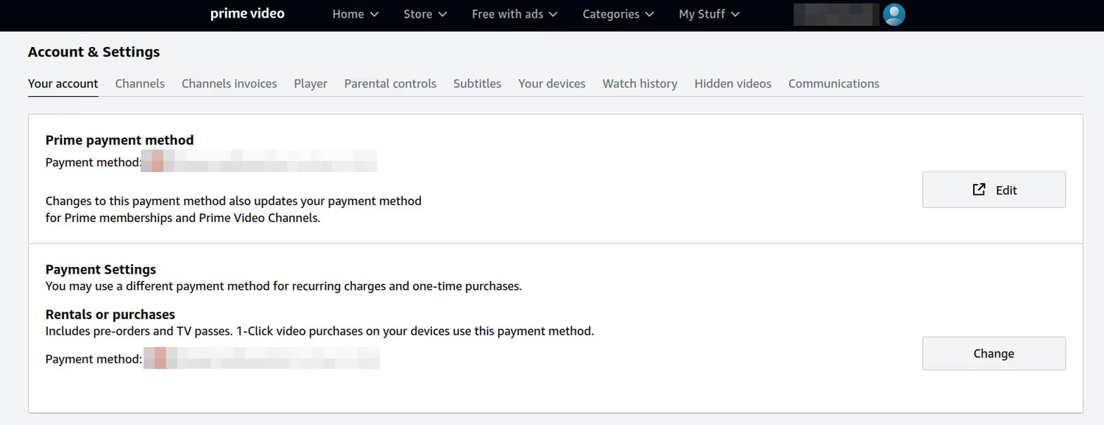The image size is (1104, 425).
Task: Click 'Includes pre-orders and TV passes' text
Action: (319, 332)
